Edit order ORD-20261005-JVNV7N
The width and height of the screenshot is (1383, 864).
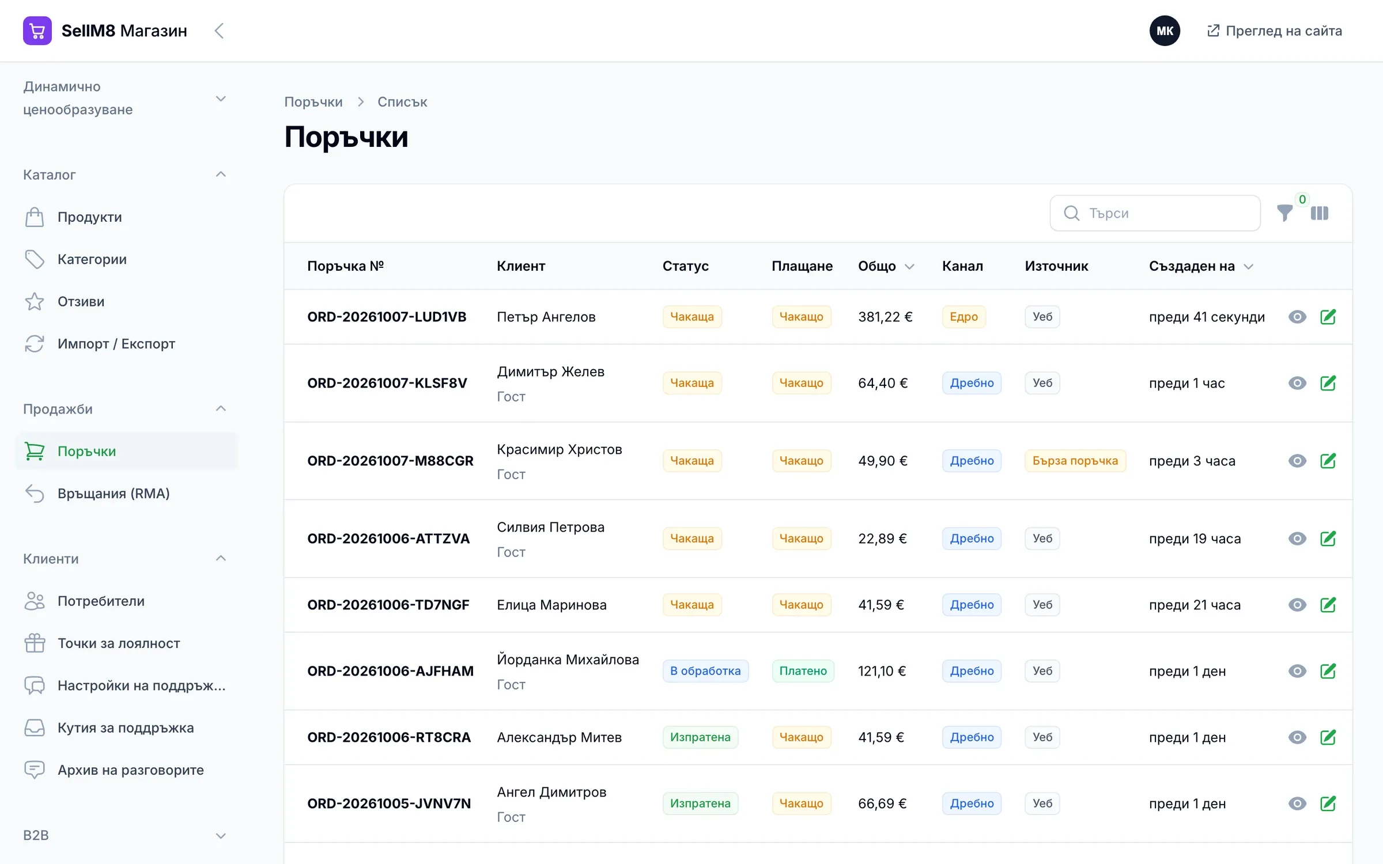1328,804
